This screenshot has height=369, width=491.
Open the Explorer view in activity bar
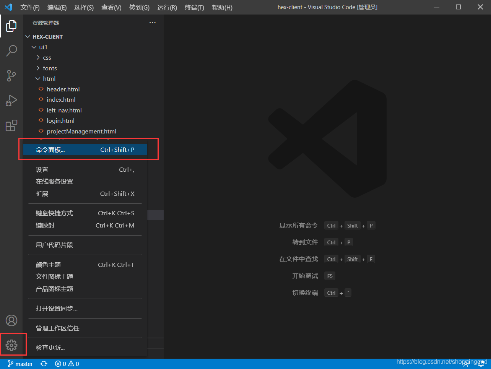(x=11, y=26)
